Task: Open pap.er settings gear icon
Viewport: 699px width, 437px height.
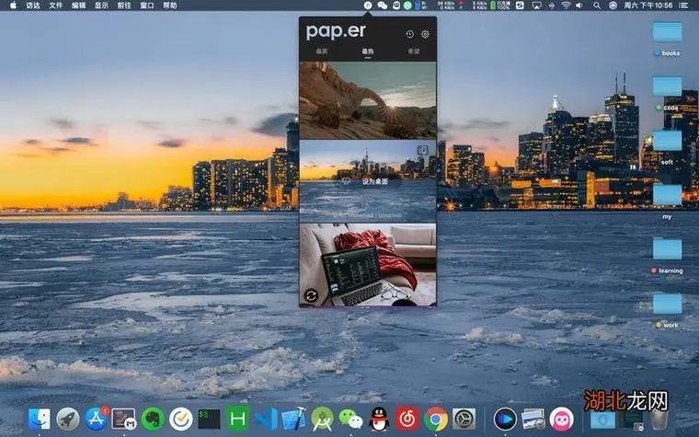Action: tap(425, 34)
